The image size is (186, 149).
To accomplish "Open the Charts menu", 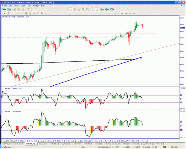I will [x=23, y=6].
